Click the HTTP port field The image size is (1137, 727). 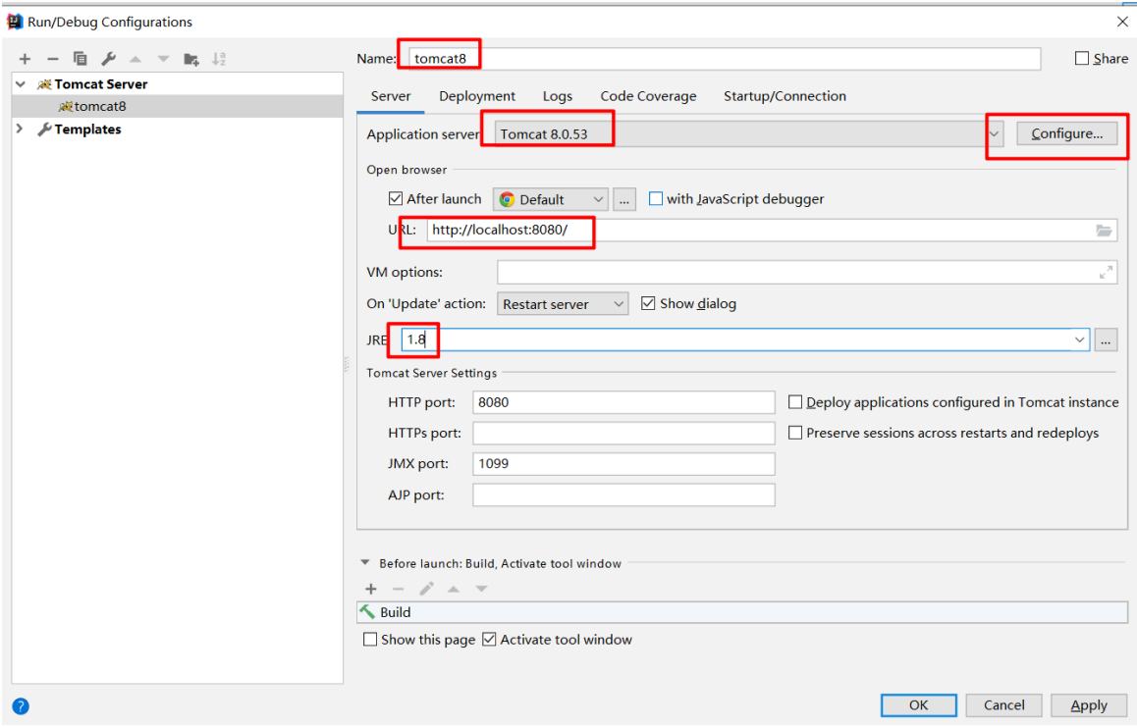(623, 402)
